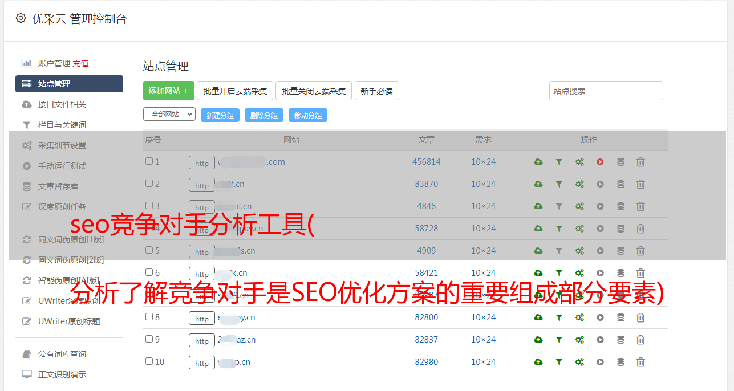Click the gears settings icon in row 2
The image size is (734, 391).
(579, 184)
